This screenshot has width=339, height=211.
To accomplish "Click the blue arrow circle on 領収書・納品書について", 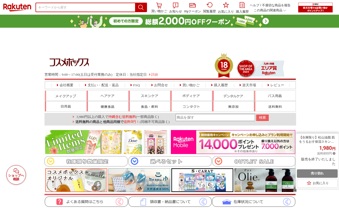I will click(x=203, y=202).
